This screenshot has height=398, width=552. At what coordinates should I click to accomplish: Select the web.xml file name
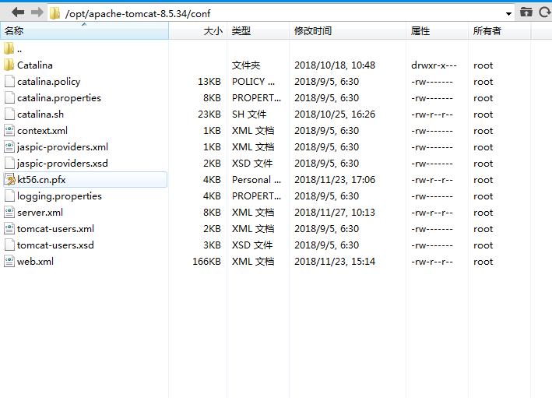click(35, 262)
